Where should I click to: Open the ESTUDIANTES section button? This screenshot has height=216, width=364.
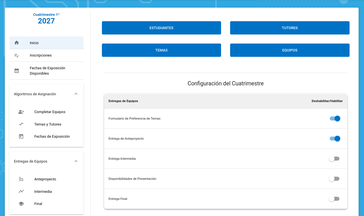coord(161,28)
